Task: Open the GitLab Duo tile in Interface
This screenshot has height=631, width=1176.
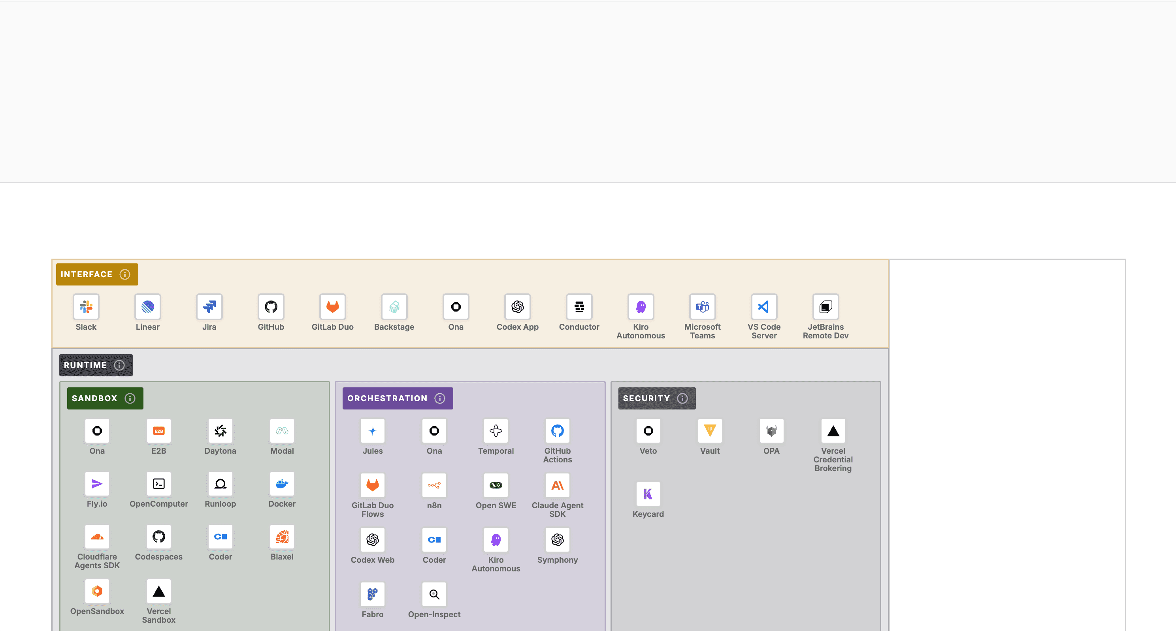Action: pos(332,307)
